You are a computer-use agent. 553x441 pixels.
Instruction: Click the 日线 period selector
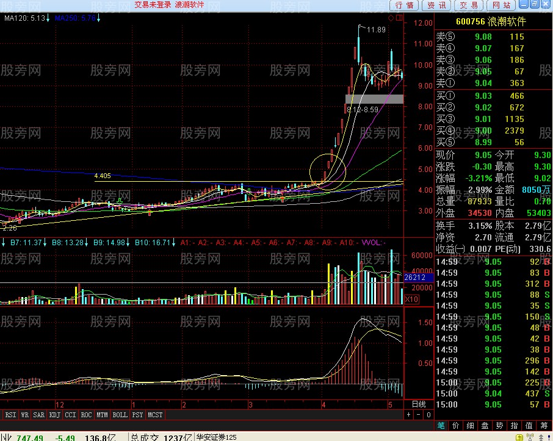[x=419, y=404]
